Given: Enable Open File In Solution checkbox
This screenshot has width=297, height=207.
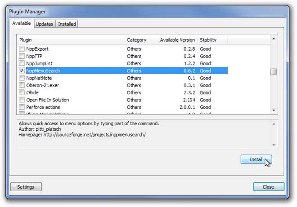Looking at the screenshot, I should click(22, 100).
